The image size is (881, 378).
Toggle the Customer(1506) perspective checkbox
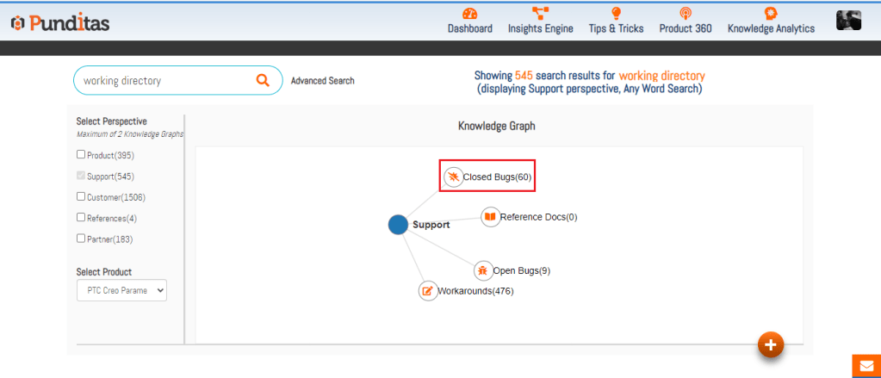click(x=81, y=197)
